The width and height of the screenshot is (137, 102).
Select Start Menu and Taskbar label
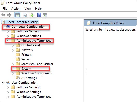pyautogui.click(x=37, y=64)
